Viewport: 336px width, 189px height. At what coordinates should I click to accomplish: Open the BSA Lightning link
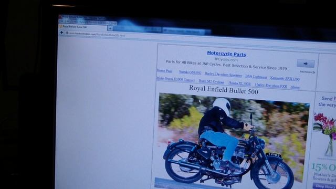pyautogui.click(x=256, y=77)
